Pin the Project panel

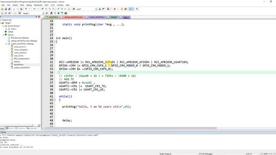click(x=36, y=17)
